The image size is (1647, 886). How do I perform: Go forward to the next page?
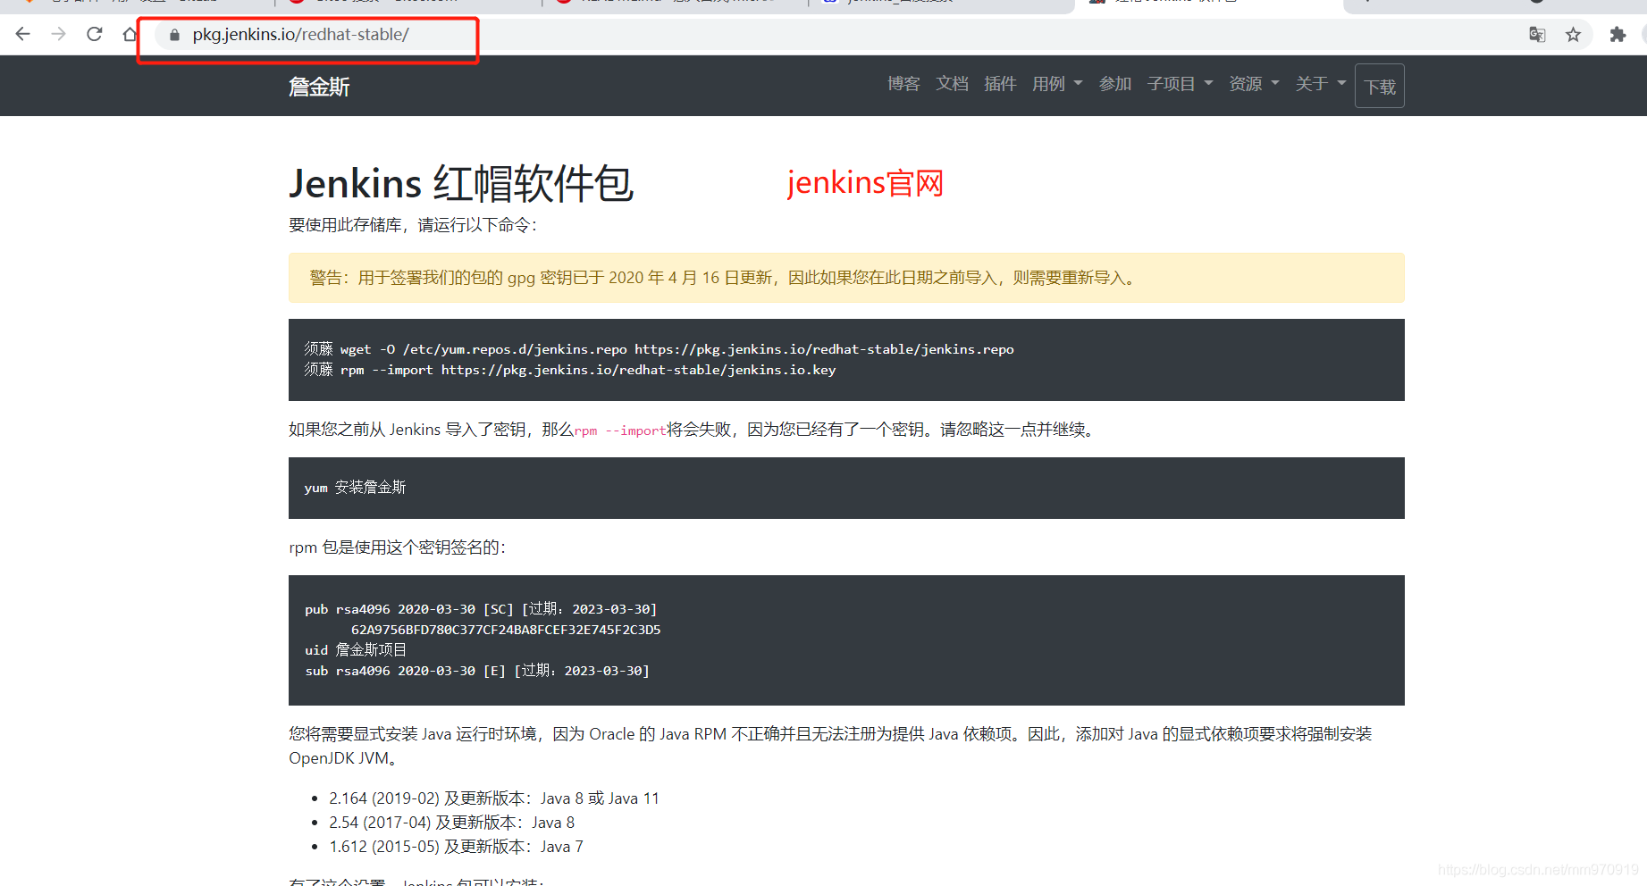tap(59, 34)
